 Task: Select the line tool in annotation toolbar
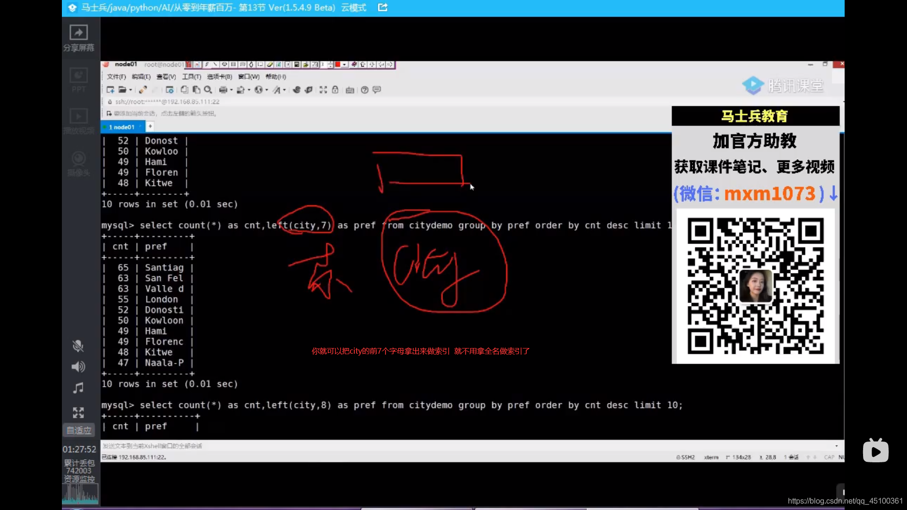215,64
